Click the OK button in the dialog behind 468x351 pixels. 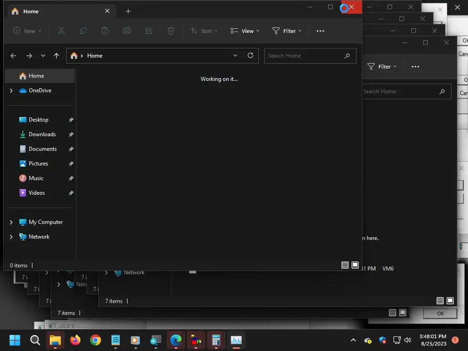tap(440, 314)
